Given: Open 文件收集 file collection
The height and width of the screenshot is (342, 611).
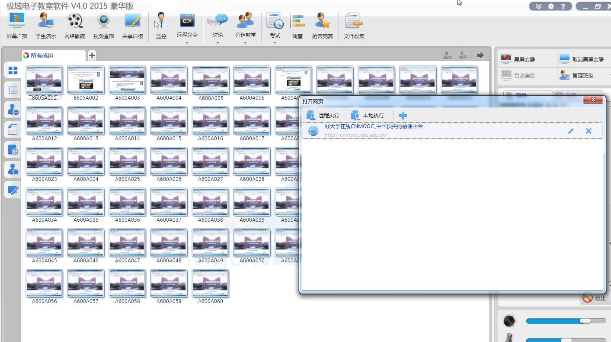Looking at the screenshot, I should (x=354, y=26).
